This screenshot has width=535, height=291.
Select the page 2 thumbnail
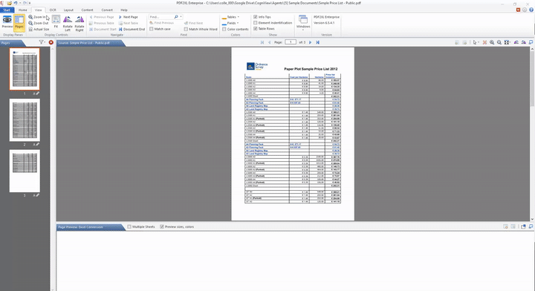click(25, 120)
